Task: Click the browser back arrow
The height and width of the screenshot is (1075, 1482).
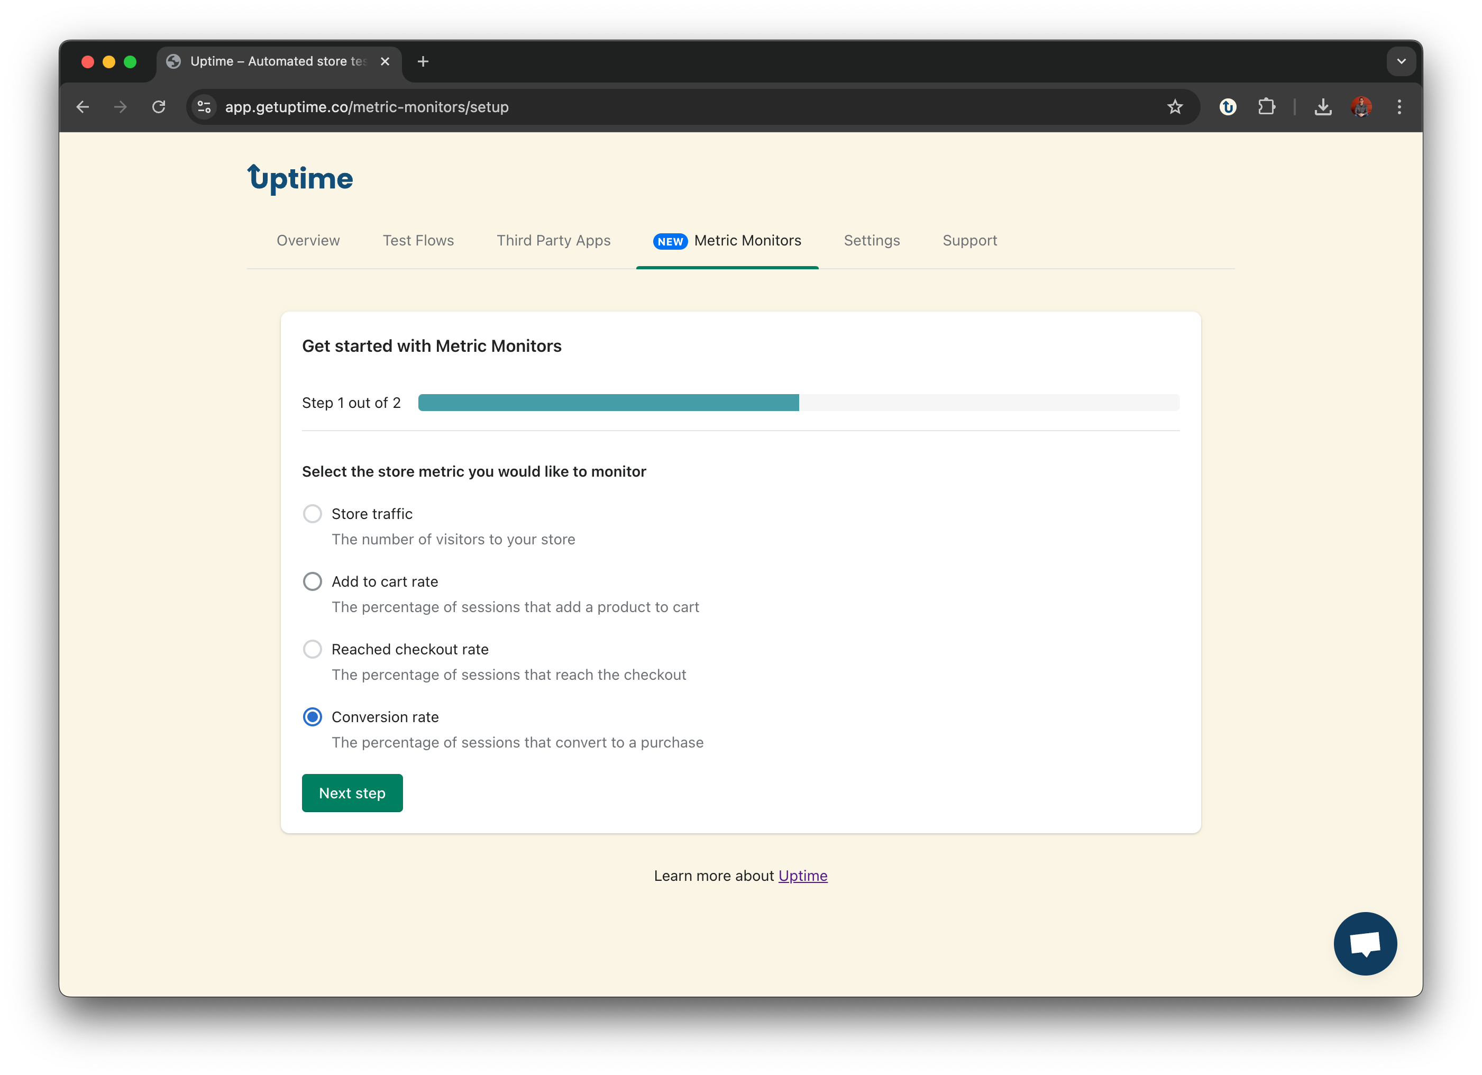Action: coord(83,106)
